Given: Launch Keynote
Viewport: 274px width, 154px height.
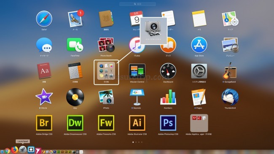Looking at the screenshot, I should [137, 97].
